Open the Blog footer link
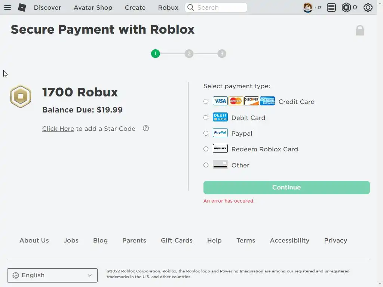This screenshot has height=287, width=383. tap(100, 240)
